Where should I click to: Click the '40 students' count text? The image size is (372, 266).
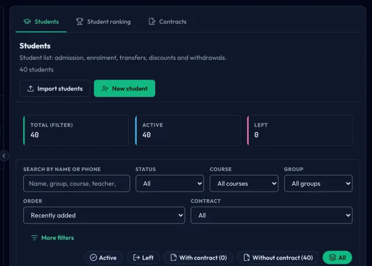coord(37,70)
